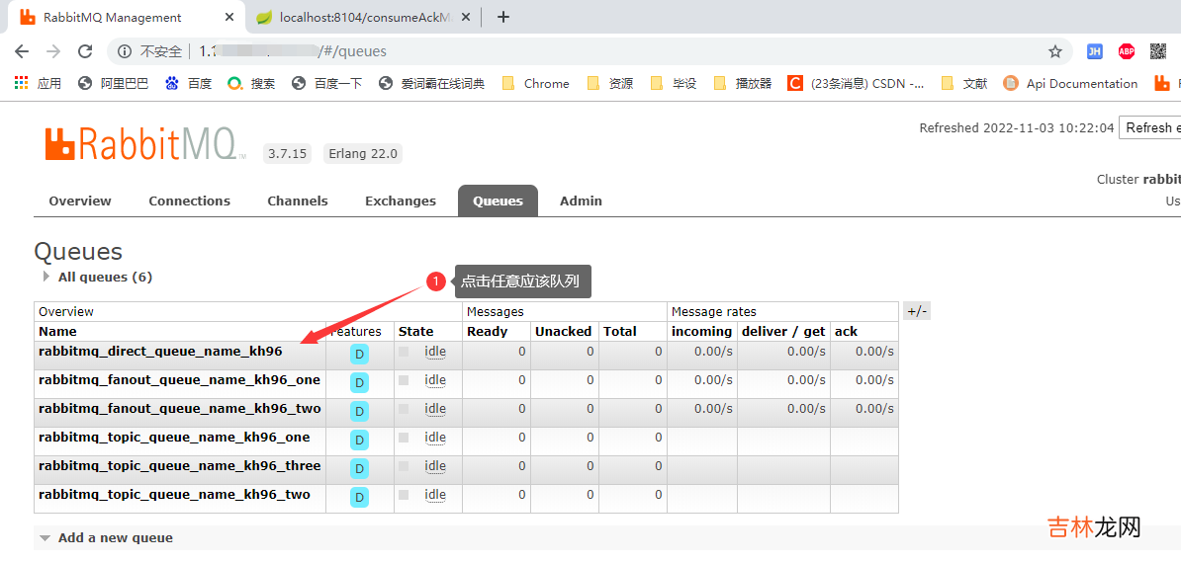Bookmark this page with star icon
The height and width of the screenshot is (562, 1181).
1055,51
